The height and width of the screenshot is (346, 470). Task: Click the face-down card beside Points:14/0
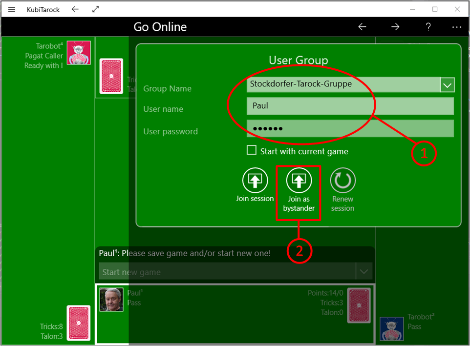pos(359,305)
